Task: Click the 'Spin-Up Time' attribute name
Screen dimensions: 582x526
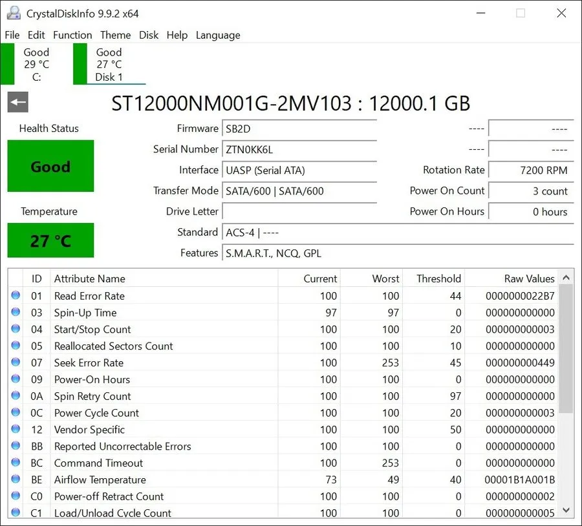Action: (x=85, y=313)
